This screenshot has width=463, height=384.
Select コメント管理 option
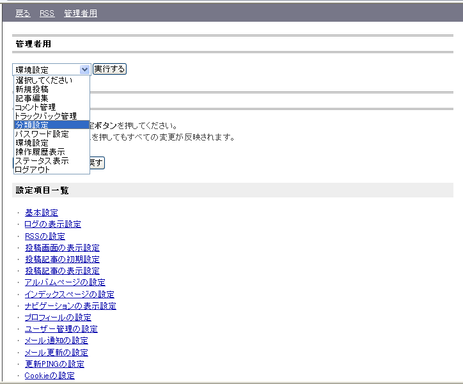click(35, 107)
